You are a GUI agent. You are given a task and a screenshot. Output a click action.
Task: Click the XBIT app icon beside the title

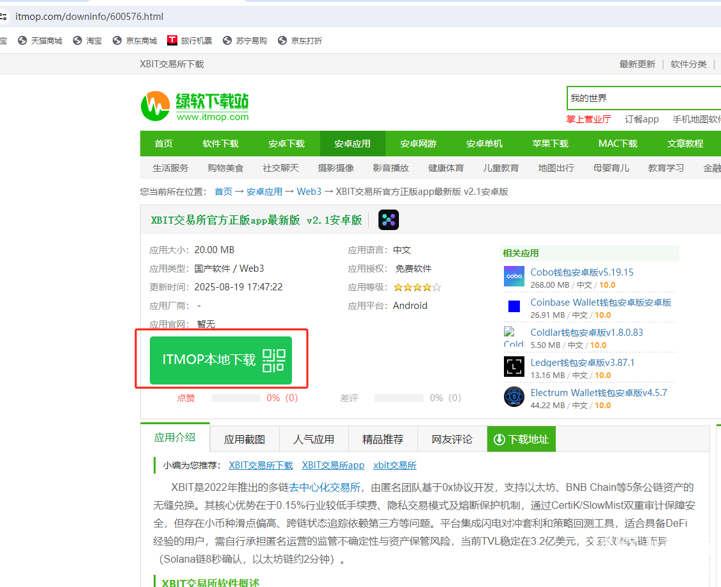tap(388, 220)
